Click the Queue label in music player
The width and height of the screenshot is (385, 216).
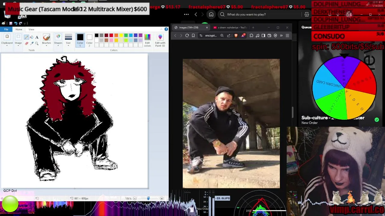[x=306, y=27]
